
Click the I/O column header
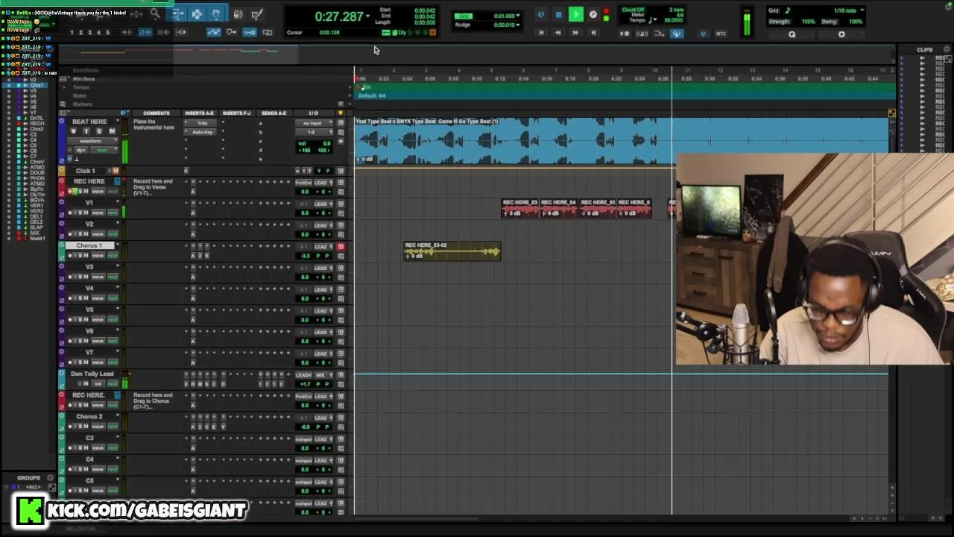pyautogui.click(x=314, y=113)
